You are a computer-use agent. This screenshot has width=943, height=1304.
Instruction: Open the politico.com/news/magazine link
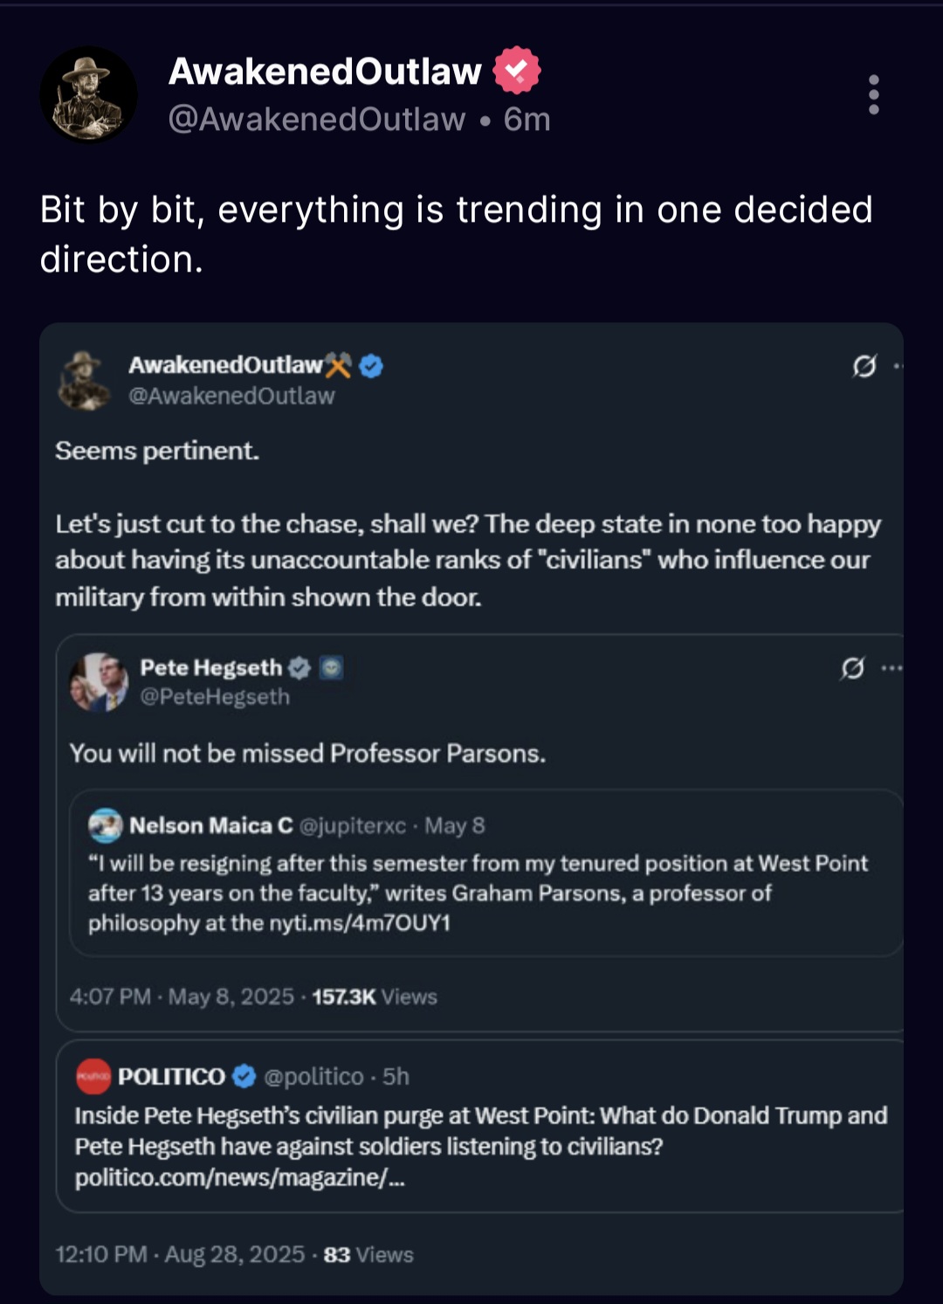[x=239, y=1177]
